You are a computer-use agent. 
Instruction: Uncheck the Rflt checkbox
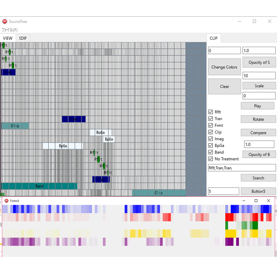[210, 112]
